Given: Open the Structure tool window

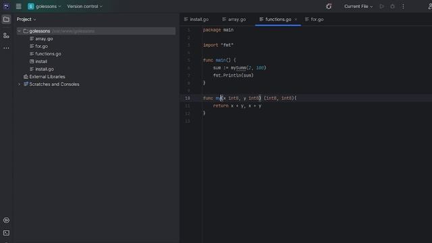Looking at the screenshot, I should (6, 36).
